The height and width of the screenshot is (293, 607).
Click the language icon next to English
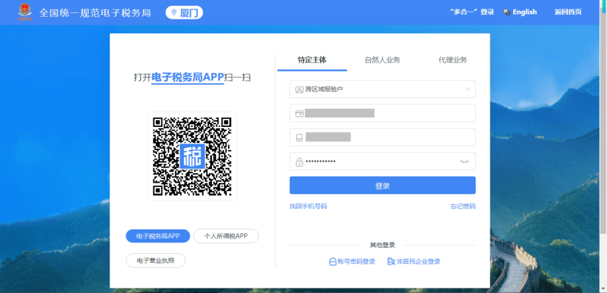click(x=506, y=12)
